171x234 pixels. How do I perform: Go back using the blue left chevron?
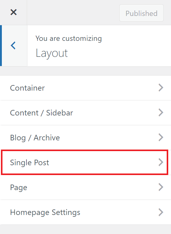pyautogui.click(x=13, y=45)
